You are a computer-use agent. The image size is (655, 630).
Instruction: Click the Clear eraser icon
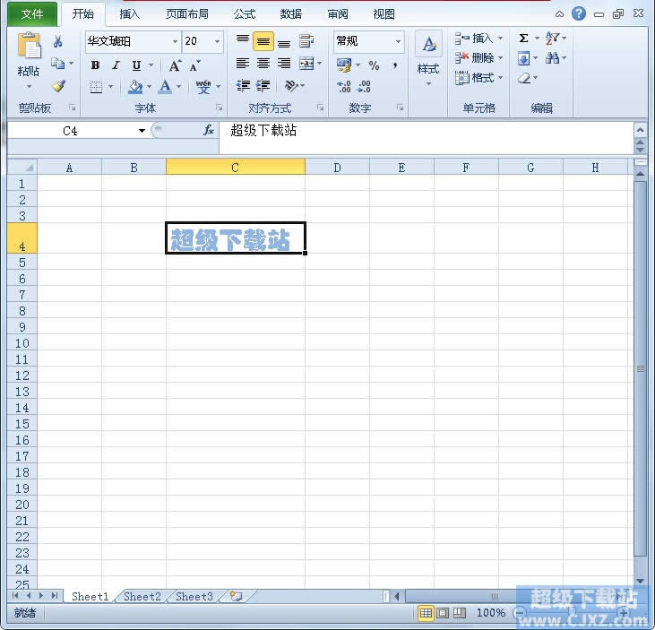click(524, 78)
